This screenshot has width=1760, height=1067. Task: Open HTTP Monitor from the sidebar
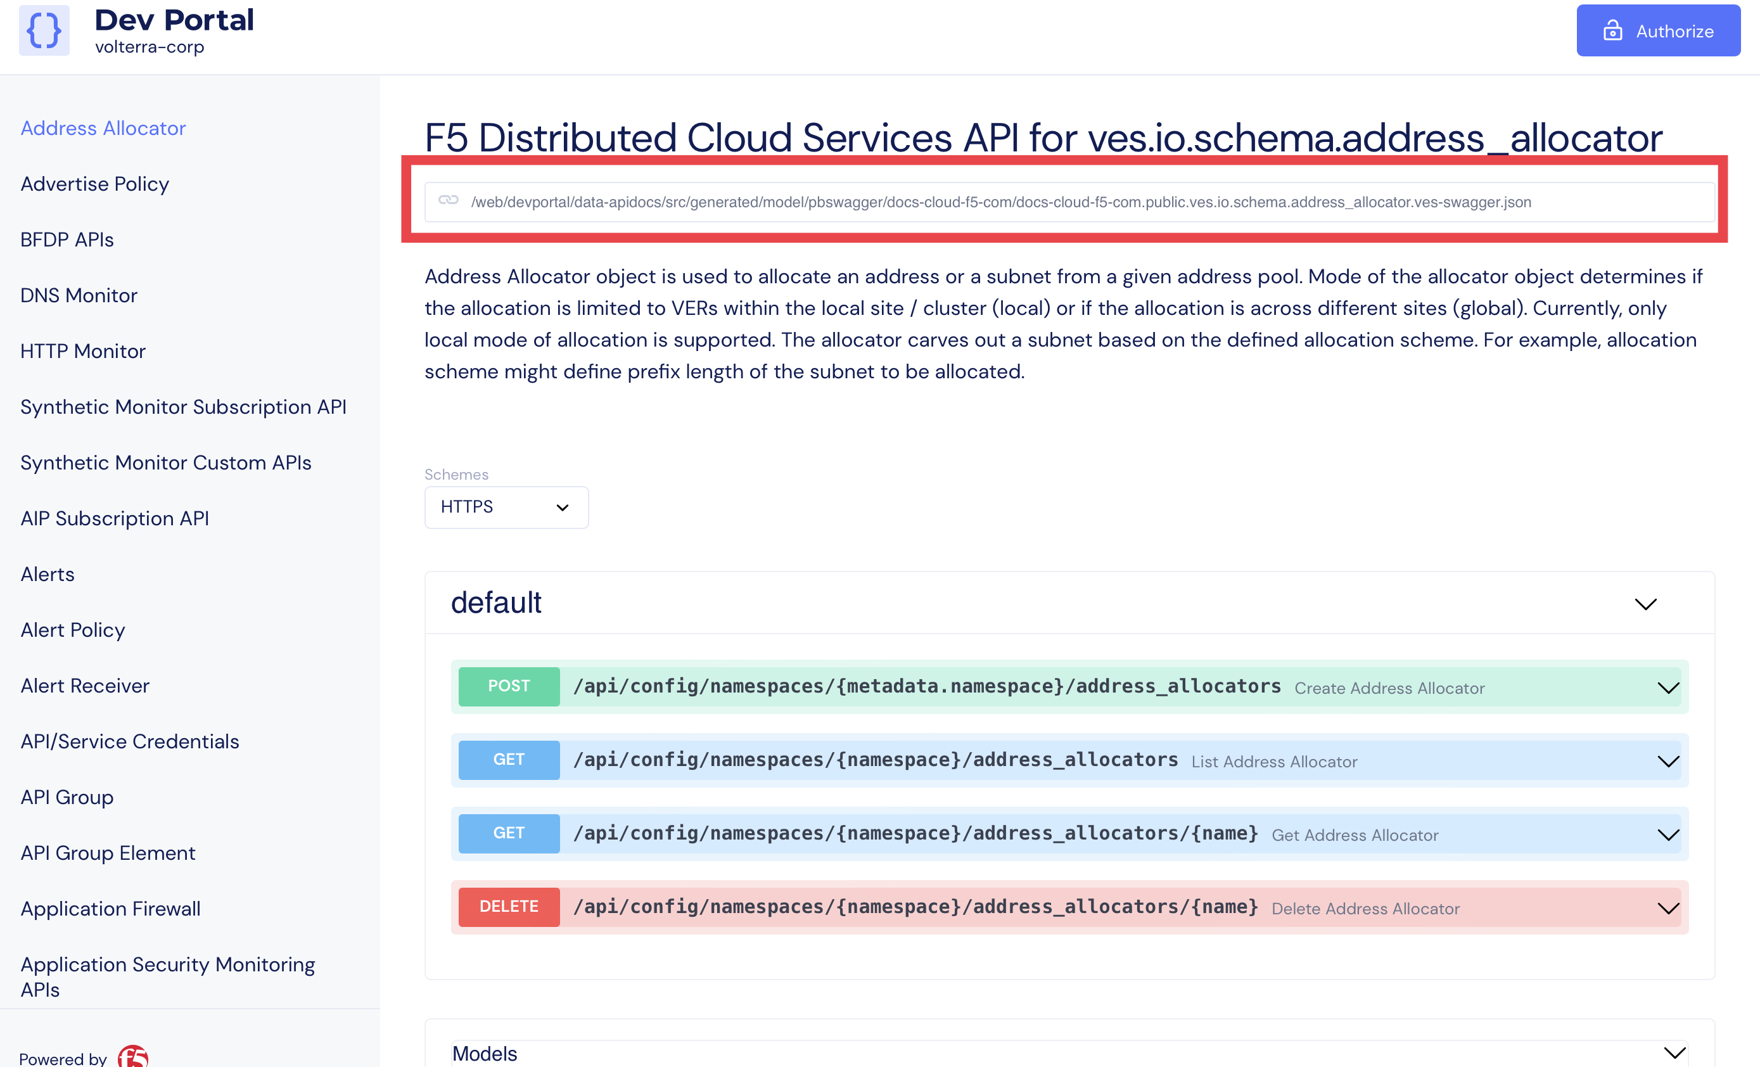point(83,350)
